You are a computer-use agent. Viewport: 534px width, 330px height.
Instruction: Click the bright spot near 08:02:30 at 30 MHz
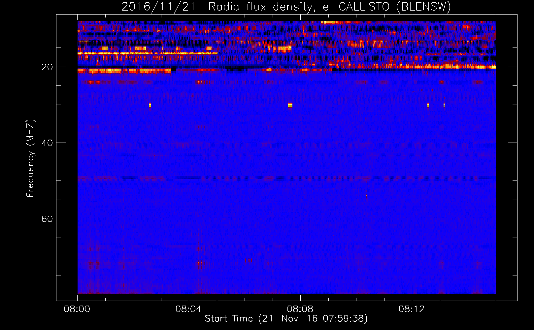pyautogui.click(x=150, y=105)
